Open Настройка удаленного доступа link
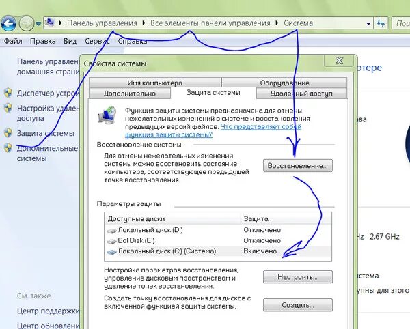Screen dimensions: 410x329 pyautogui.click(x=49, y=113)
